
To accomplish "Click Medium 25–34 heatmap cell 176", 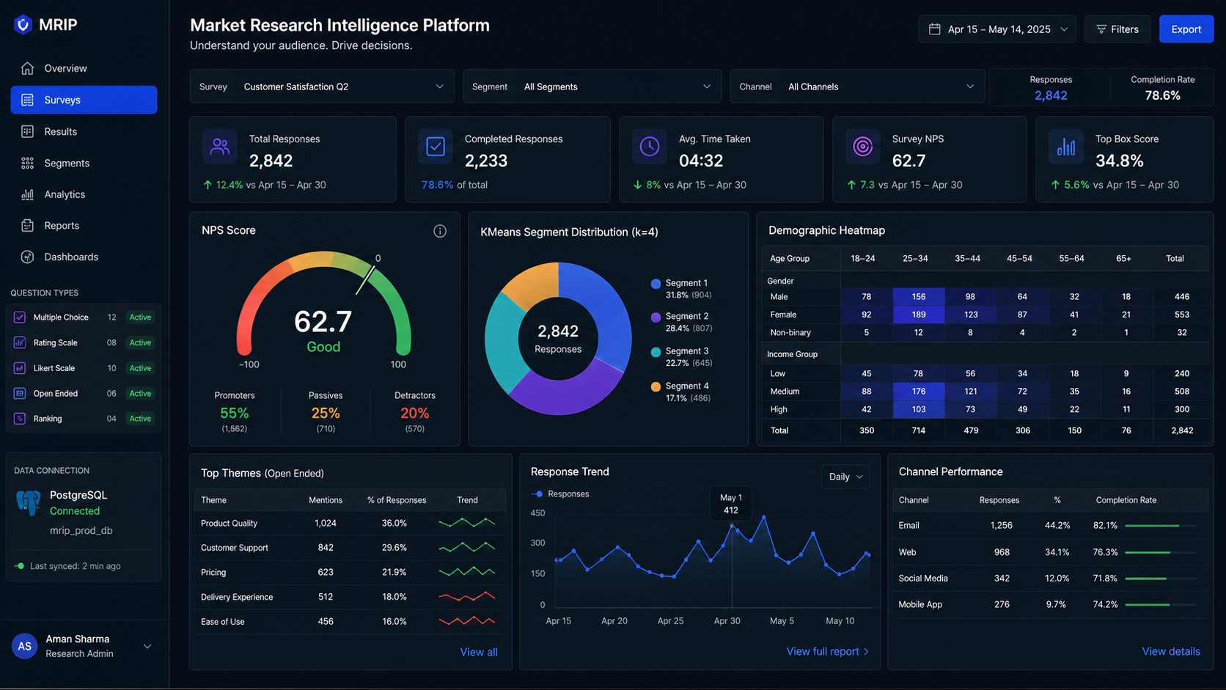I will tap(918, 392).
